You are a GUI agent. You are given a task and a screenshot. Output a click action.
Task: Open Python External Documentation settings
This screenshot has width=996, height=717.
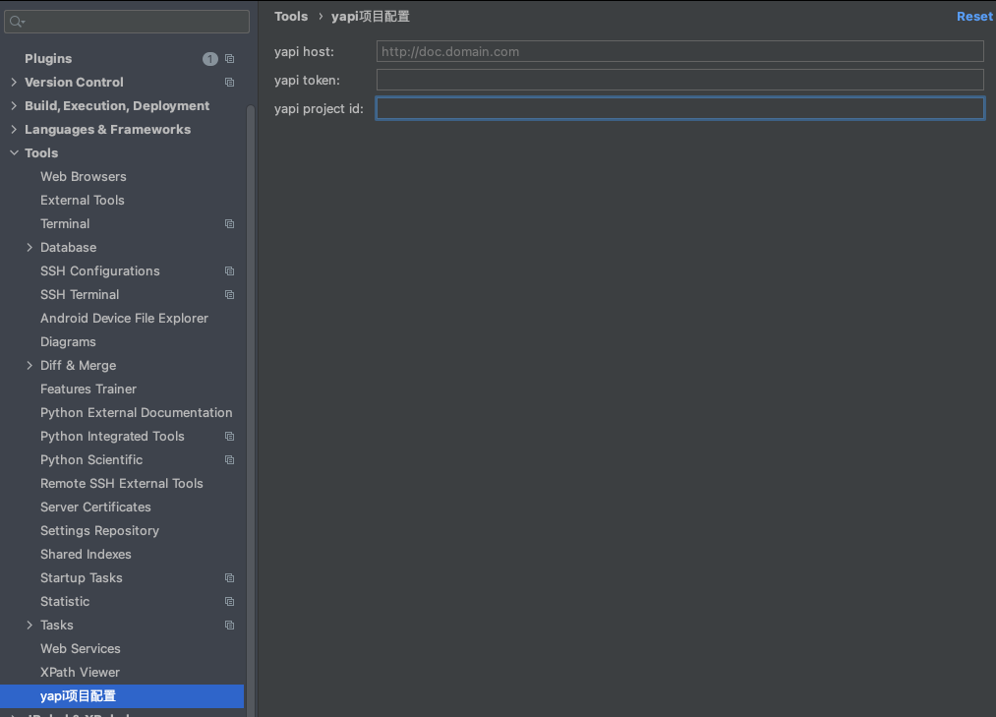[x=136, y=412]
